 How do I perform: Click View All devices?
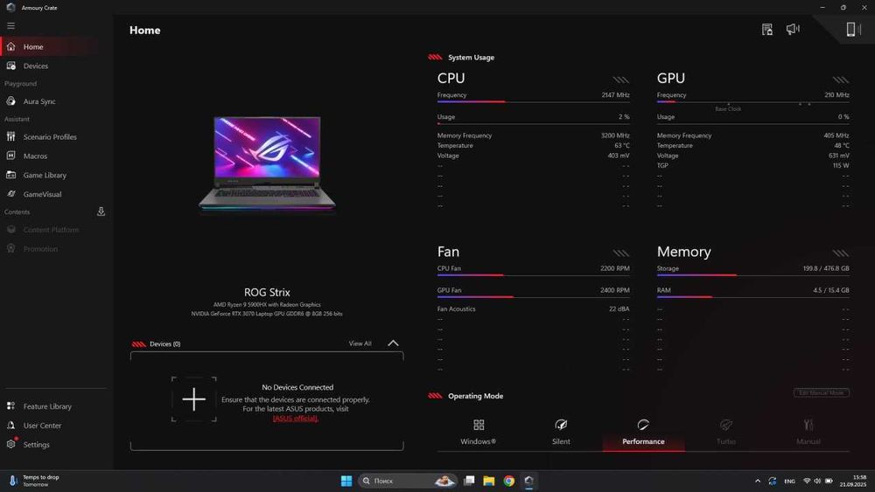tap(360, 343)
